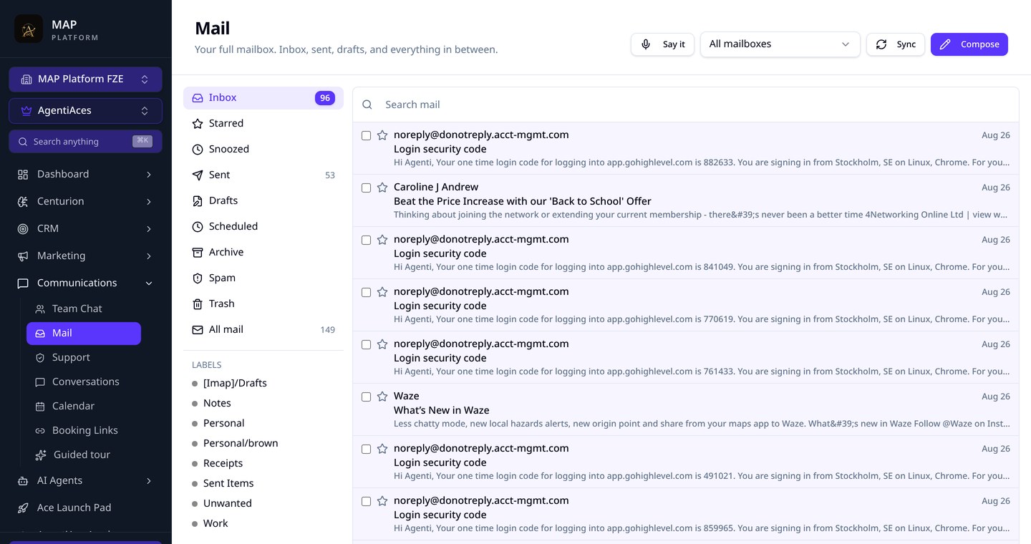Select checkbox for login code 859965 email
Image resolution: width=1031 pixels, height=544 pixels.
366,501
